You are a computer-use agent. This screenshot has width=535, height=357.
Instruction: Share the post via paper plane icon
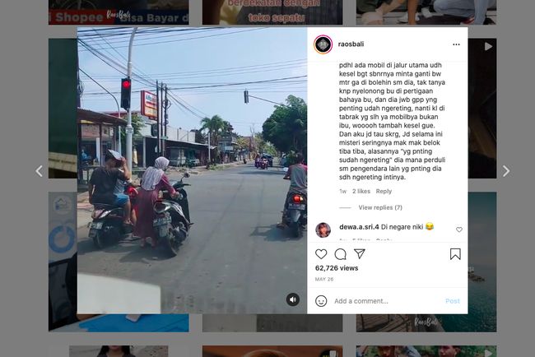[360, 253]
